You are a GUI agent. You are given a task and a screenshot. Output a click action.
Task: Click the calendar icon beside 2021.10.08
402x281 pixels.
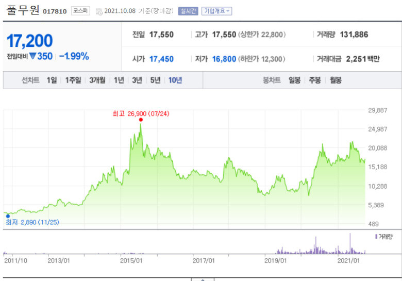pyautogui.click(x=99, y=11)
